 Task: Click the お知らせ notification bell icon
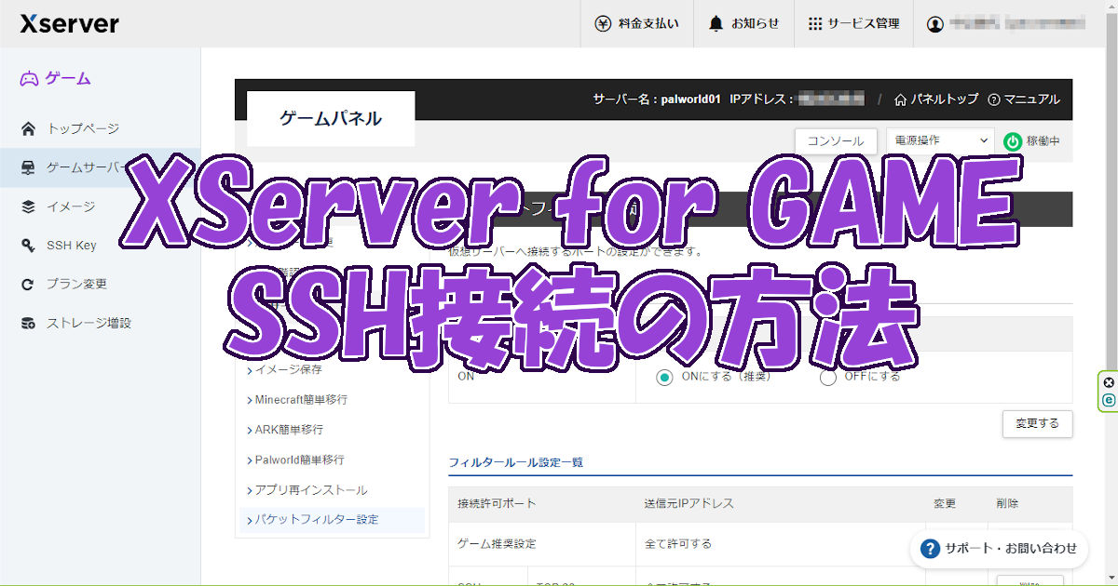point(714,24)
